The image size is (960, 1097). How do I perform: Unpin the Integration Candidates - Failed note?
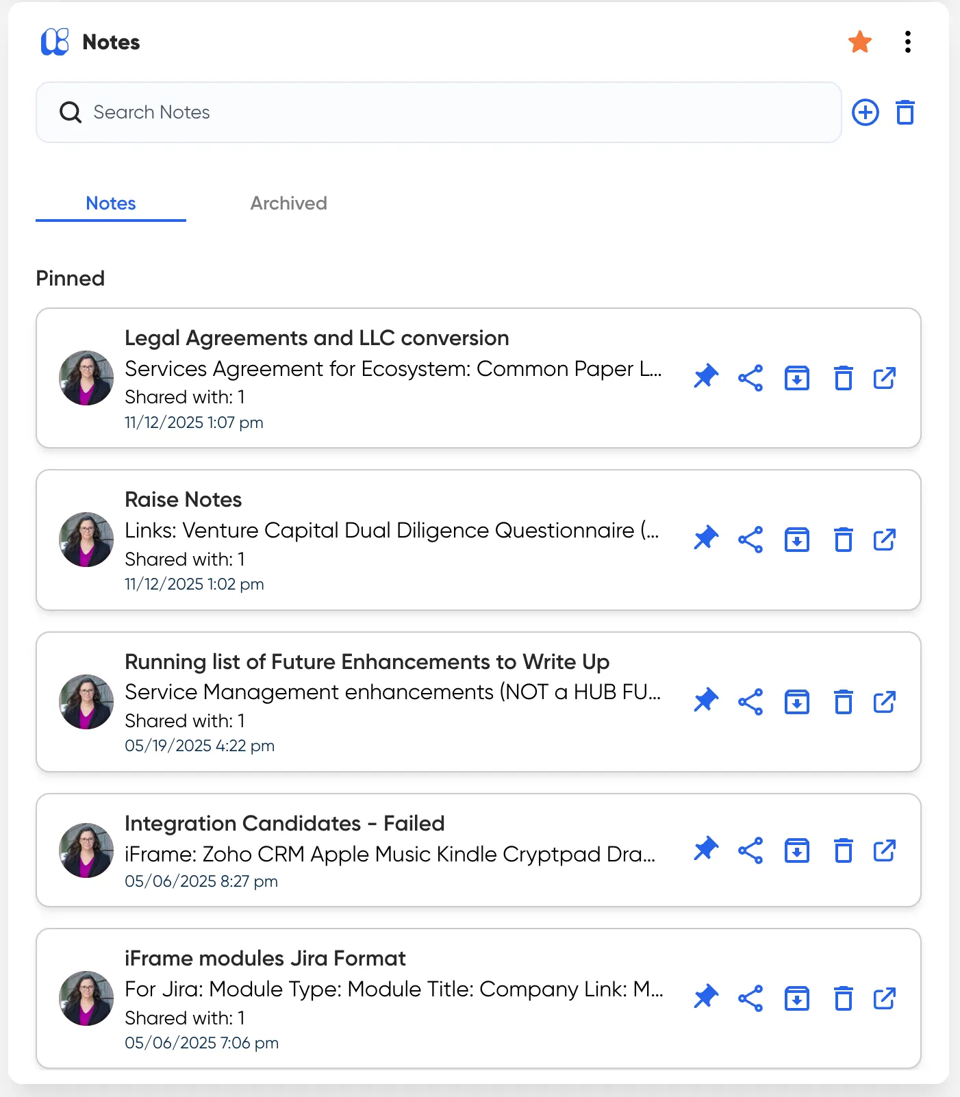pyautogui.click(x=706, y=850)
